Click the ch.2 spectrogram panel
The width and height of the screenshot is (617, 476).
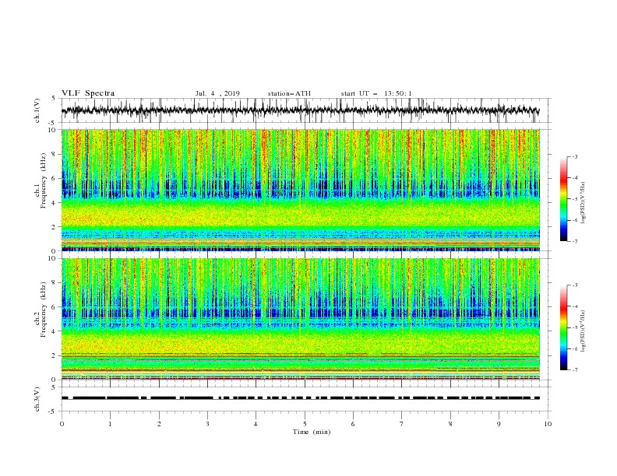pos(300,319)
